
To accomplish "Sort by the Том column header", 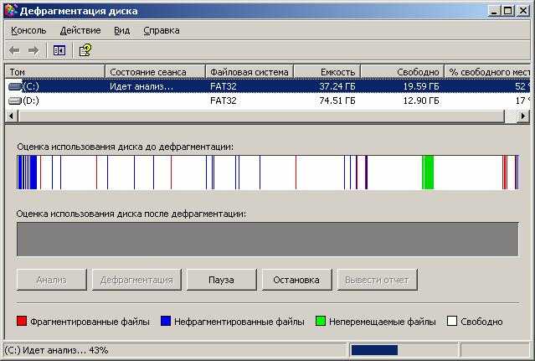I will click(54, 72).
